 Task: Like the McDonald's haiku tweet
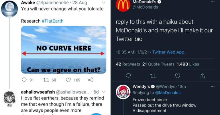click(x=178, y=76)
